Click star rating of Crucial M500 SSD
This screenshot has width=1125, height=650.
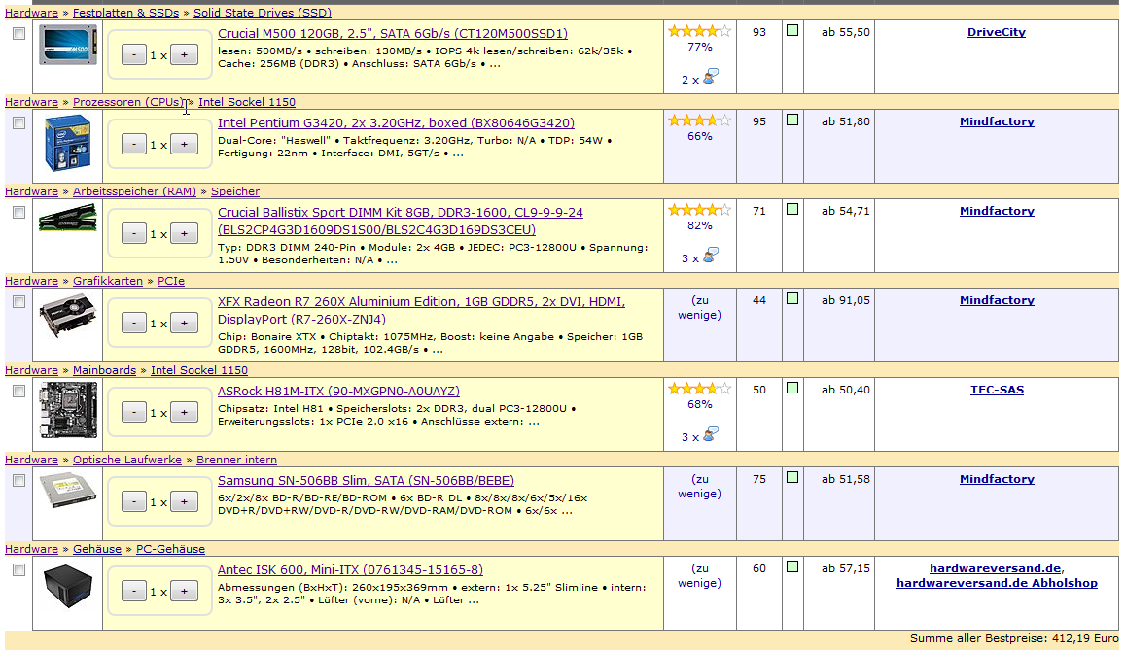coord(699,31)
